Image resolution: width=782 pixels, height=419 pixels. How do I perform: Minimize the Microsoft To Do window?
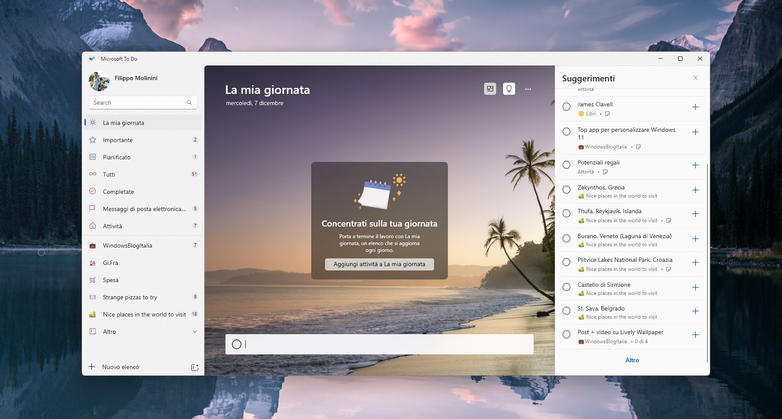pyautogui.click(x=660, y=59)
